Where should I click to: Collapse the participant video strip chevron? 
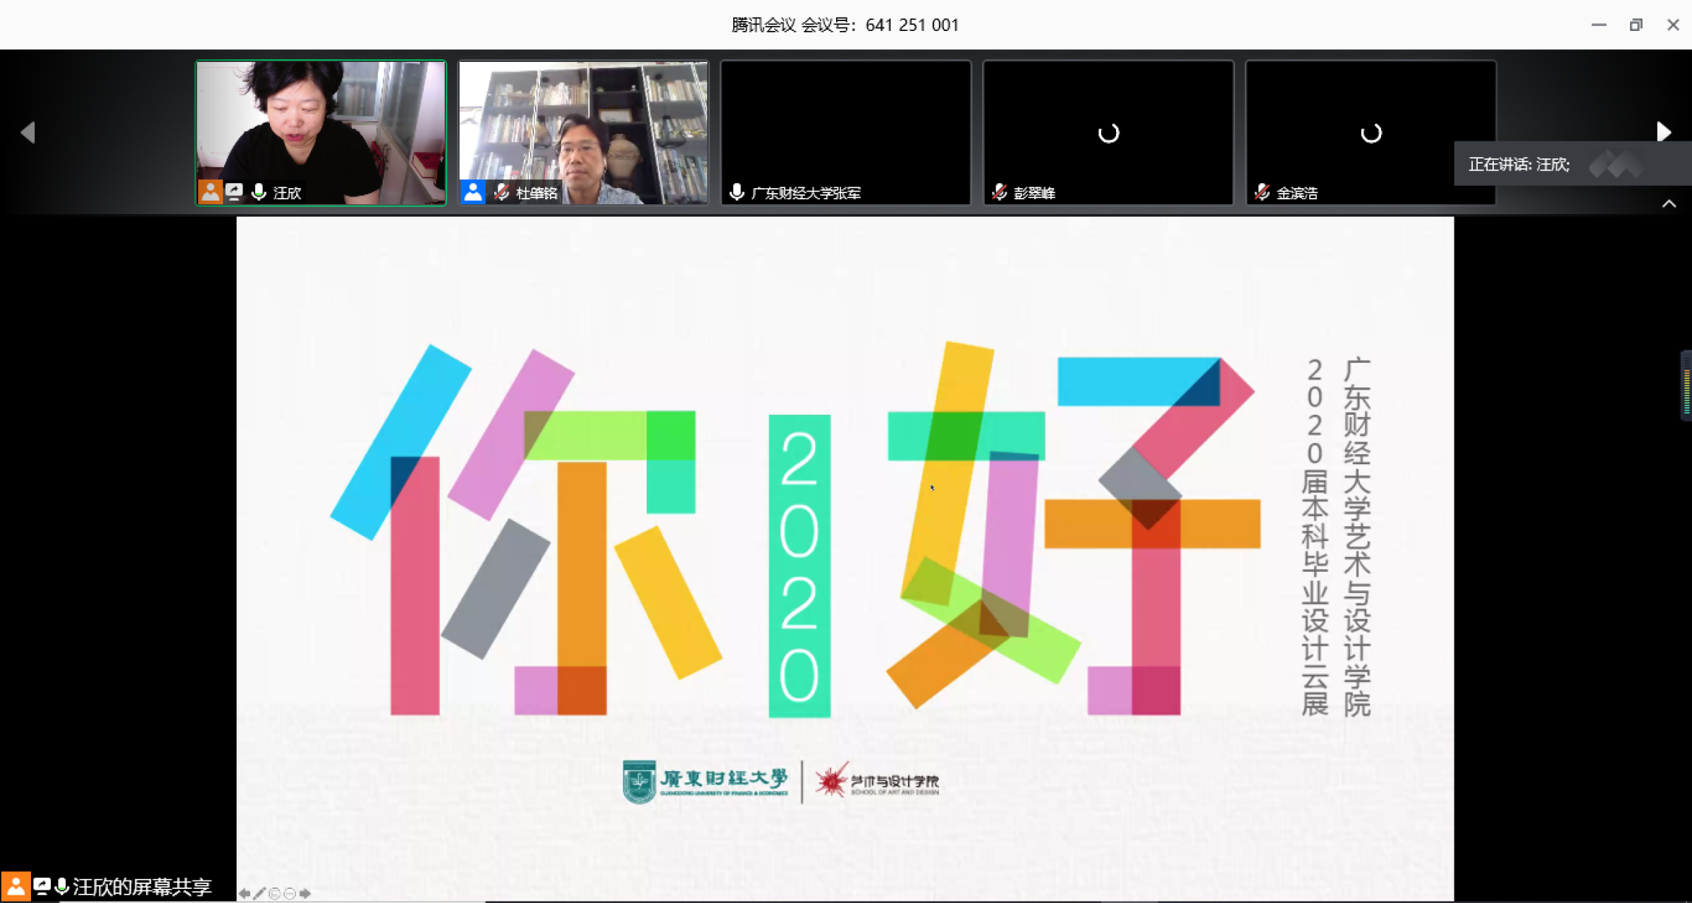click(1669, 204)
